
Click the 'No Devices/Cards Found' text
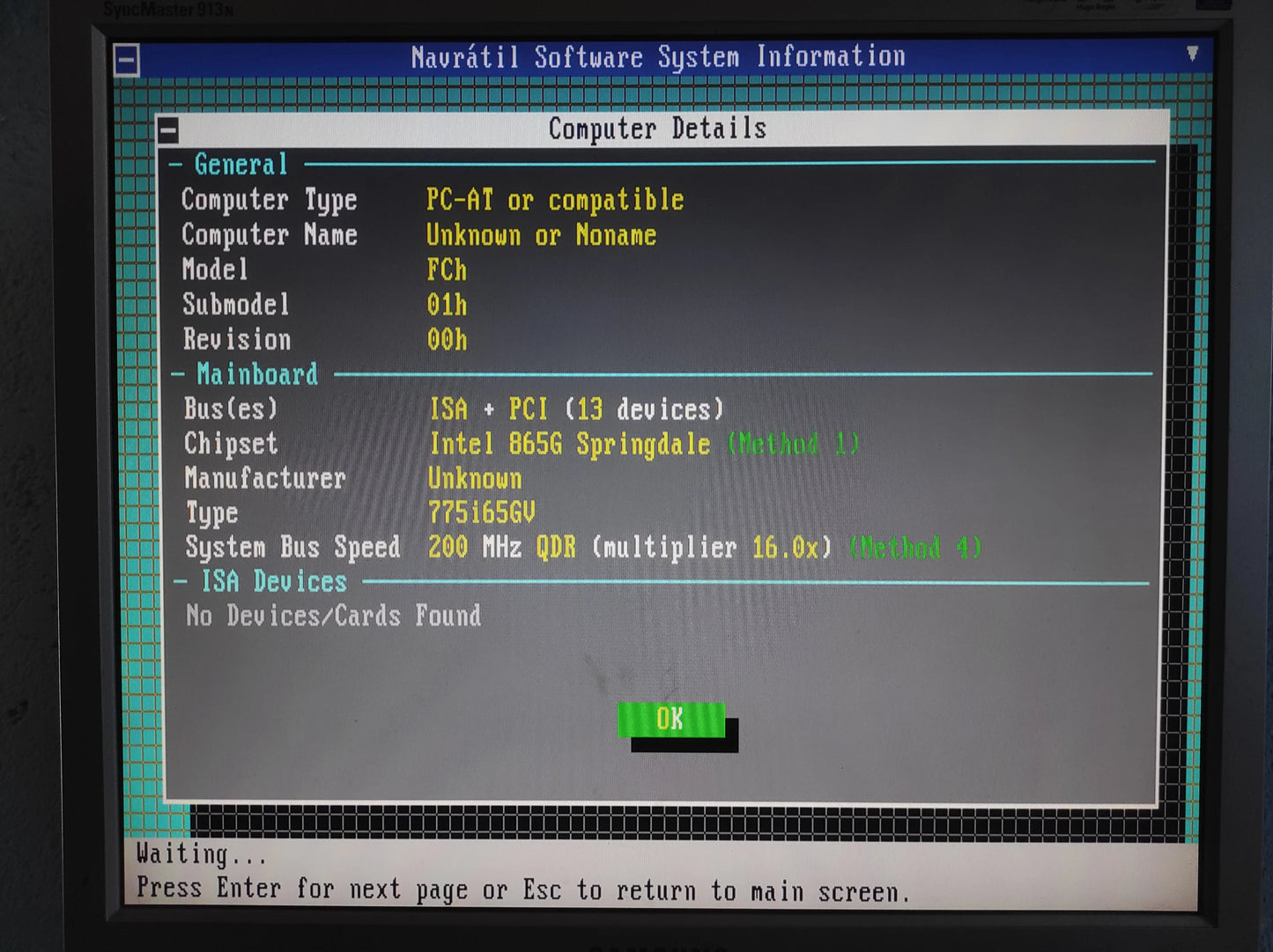pos(333,616)
